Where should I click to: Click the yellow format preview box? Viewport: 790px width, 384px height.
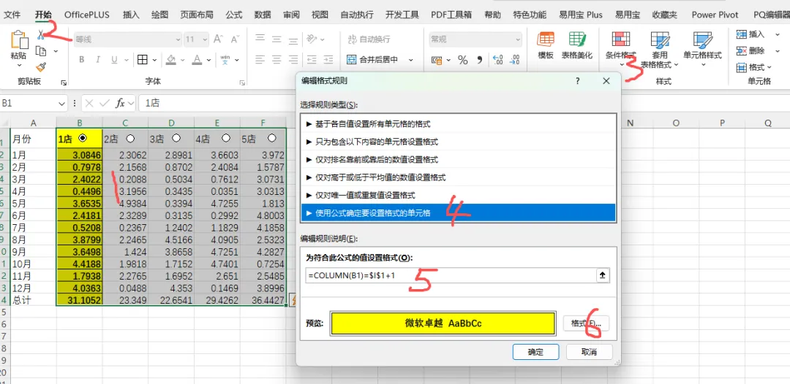click(x=443, y=323)
